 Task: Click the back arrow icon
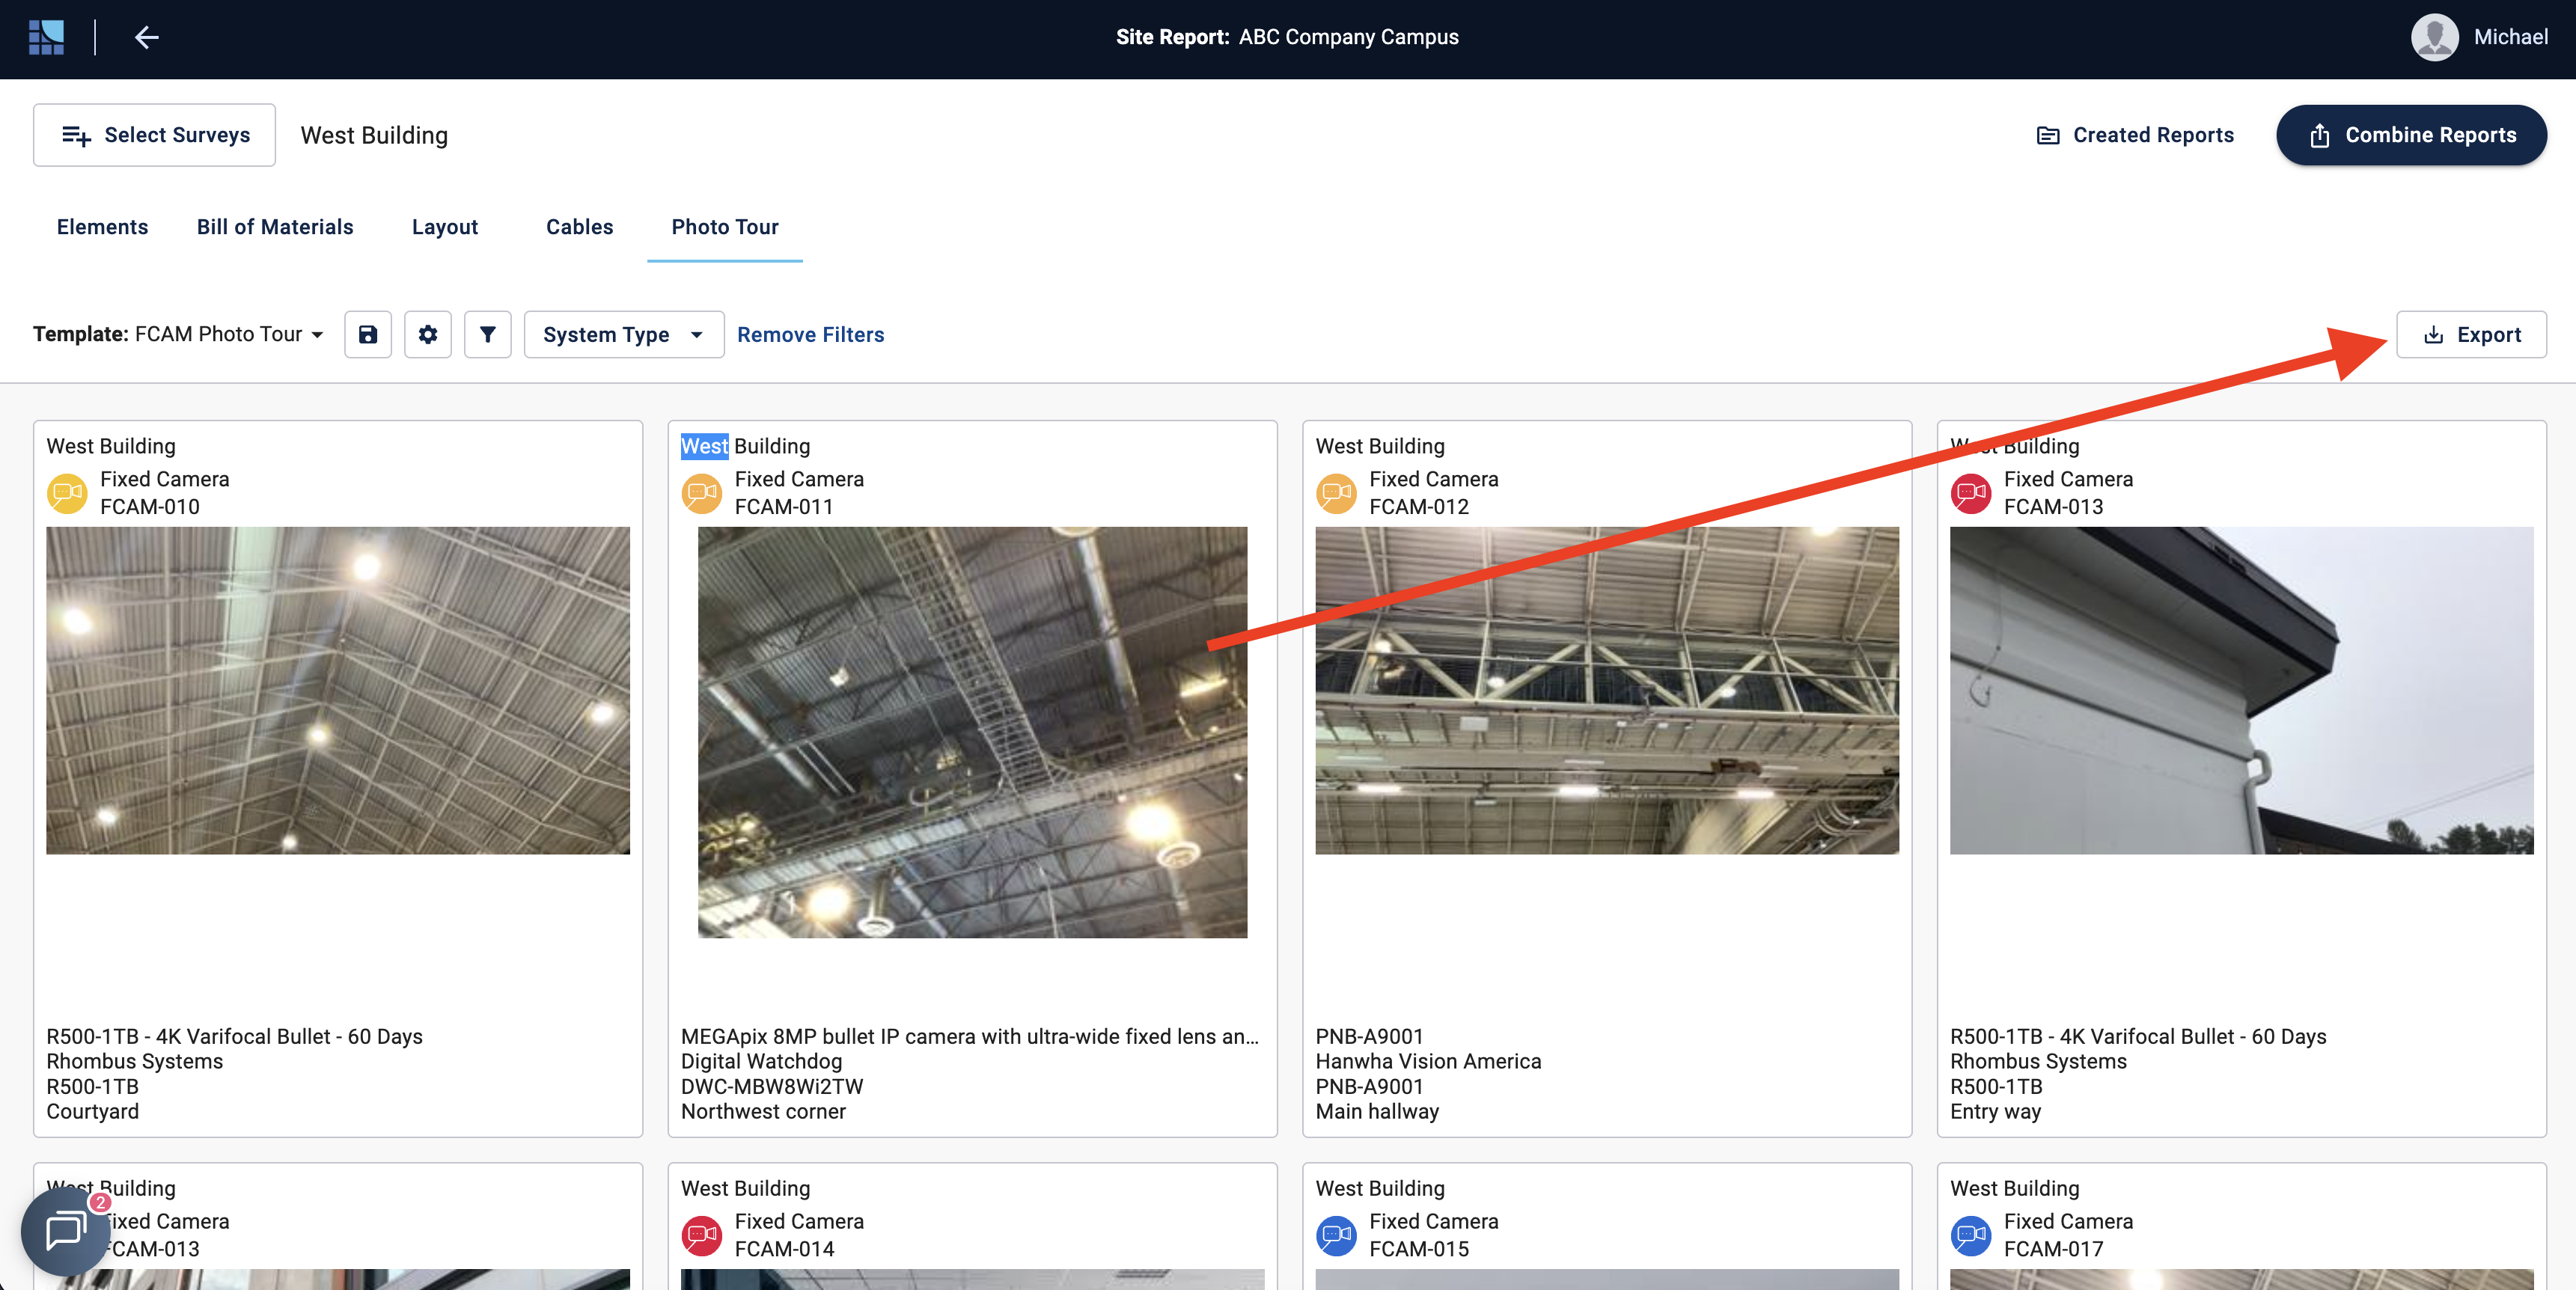click(x=147, y=37)
